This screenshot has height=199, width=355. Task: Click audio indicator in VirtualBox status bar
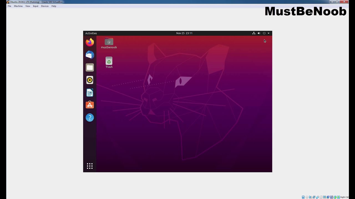tap(310, 197)
